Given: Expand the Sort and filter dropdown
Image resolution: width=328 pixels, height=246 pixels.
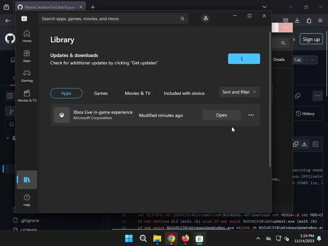Looking at the screenshot, I should (x=239, y=92).
